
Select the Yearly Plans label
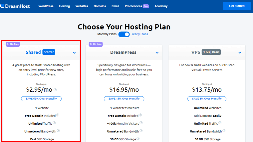140,34
